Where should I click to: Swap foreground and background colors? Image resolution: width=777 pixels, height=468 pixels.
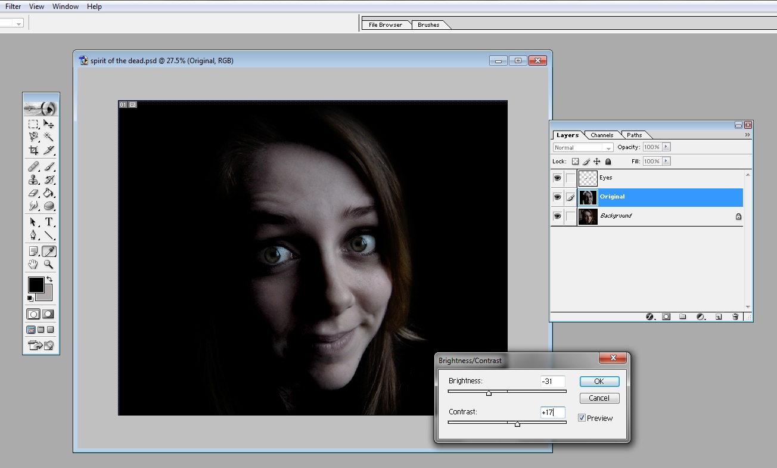(49, 279)
